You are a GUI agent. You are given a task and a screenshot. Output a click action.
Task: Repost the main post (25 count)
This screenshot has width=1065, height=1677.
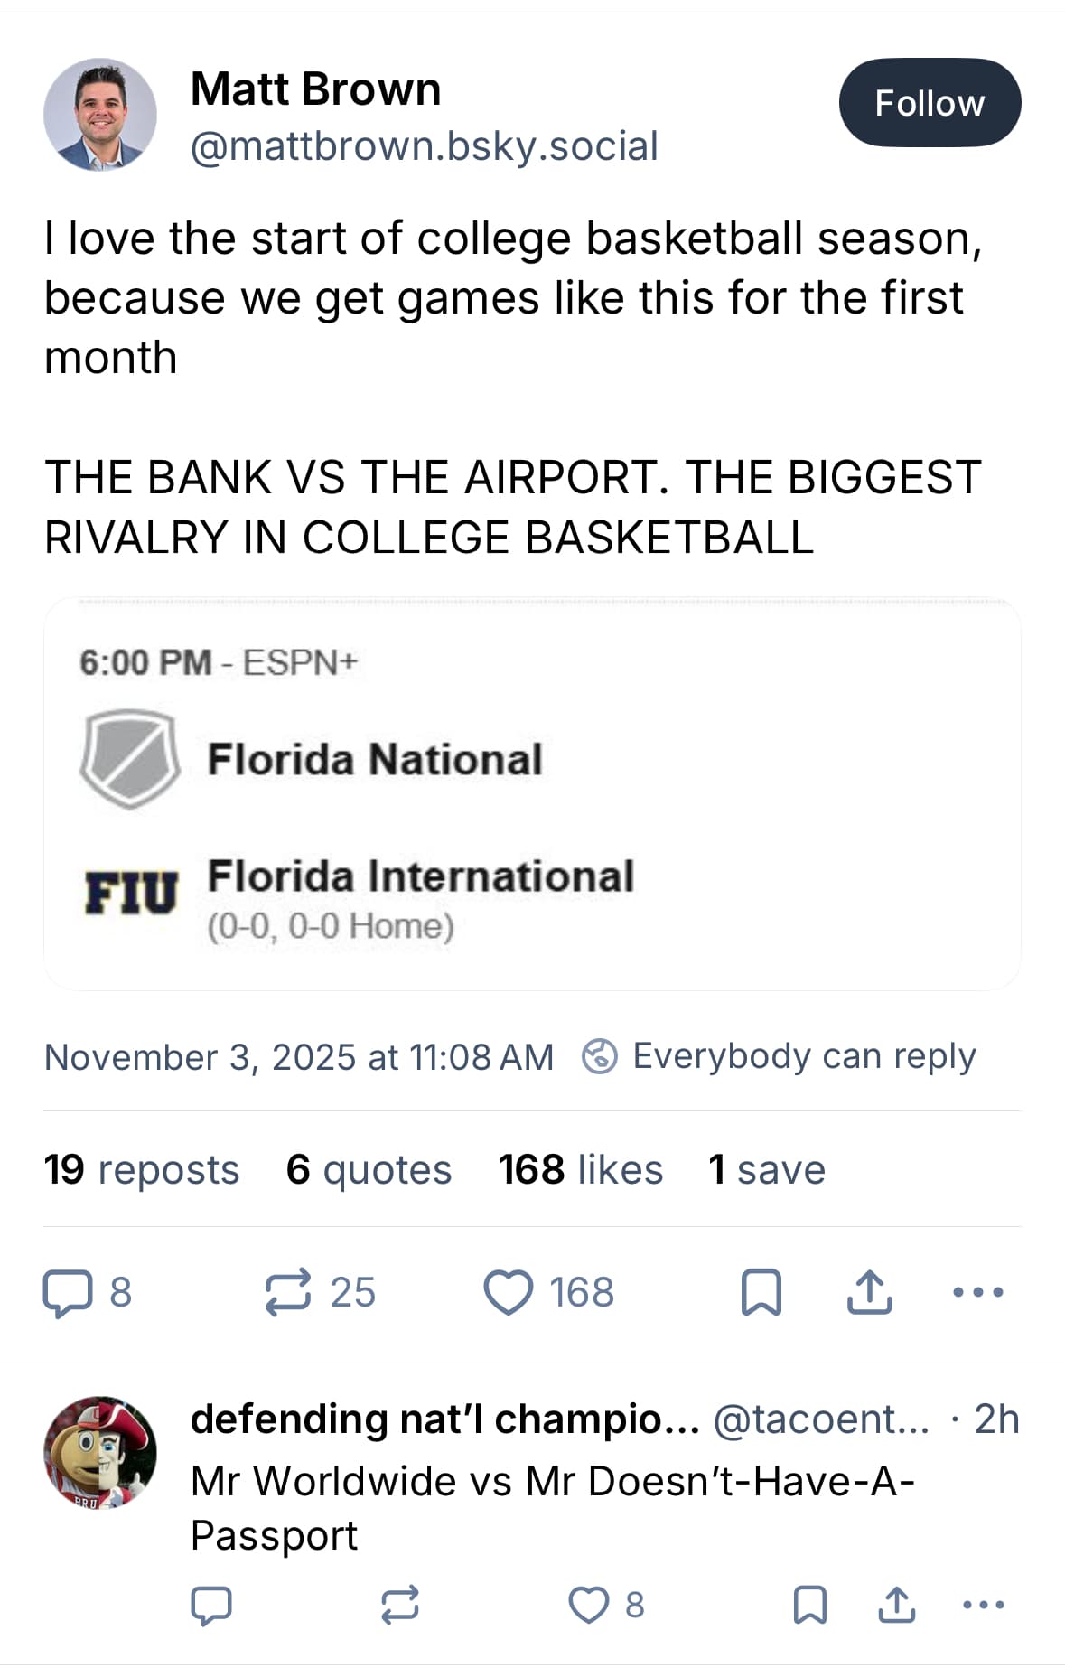288,1292
